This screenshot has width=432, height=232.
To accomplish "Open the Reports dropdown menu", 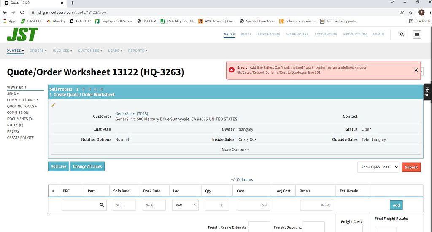I will coord(138,51).
